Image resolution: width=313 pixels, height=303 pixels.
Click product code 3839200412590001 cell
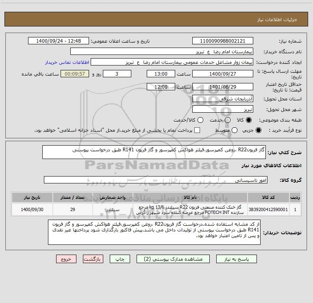pyautogui.click(x=268, y=209)
